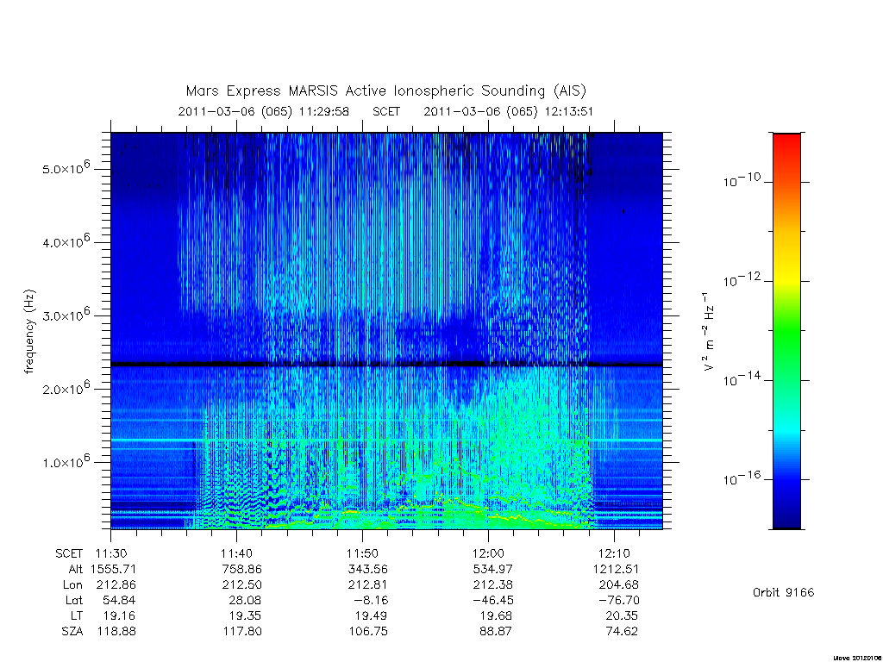Click the 5.0×10⁶ frequency tick label

[x=66, y=168]
